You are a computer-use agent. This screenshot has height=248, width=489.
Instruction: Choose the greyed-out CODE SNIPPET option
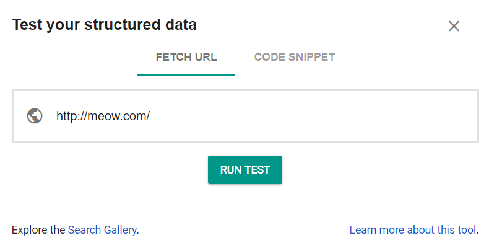tap(295, 57)
